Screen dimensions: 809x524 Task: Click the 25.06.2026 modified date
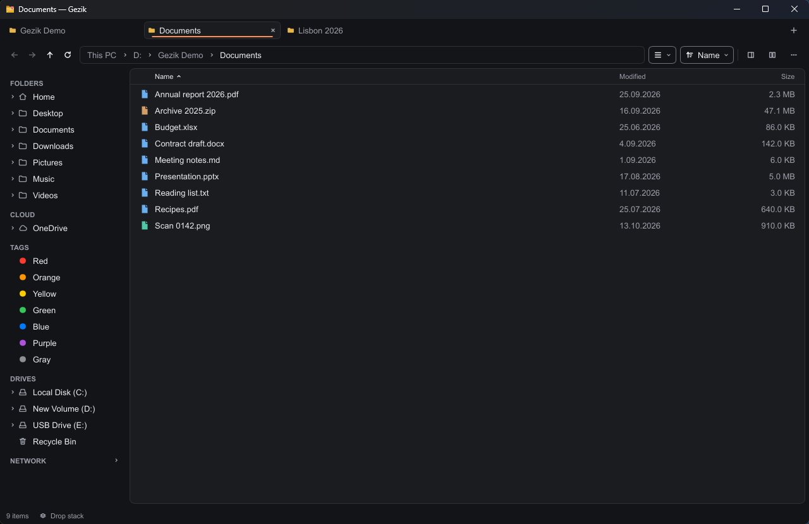pos(640,127)
